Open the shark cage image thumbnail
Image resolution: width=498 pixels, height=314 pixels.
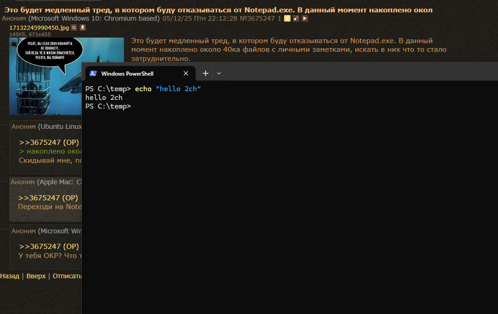(45, 76)
